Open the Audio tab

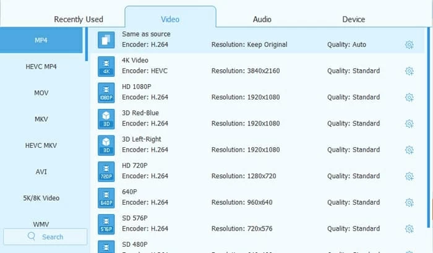click(262, 19)
